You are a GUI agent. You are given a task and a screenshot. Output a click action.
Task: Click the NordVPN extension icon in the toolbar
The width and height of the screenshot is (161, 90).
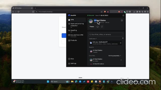[125, 12]
